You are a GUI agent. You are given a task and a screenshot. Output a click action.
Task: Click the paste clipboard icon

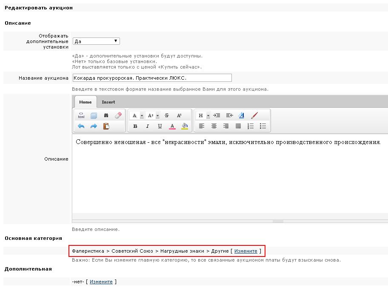106,126
